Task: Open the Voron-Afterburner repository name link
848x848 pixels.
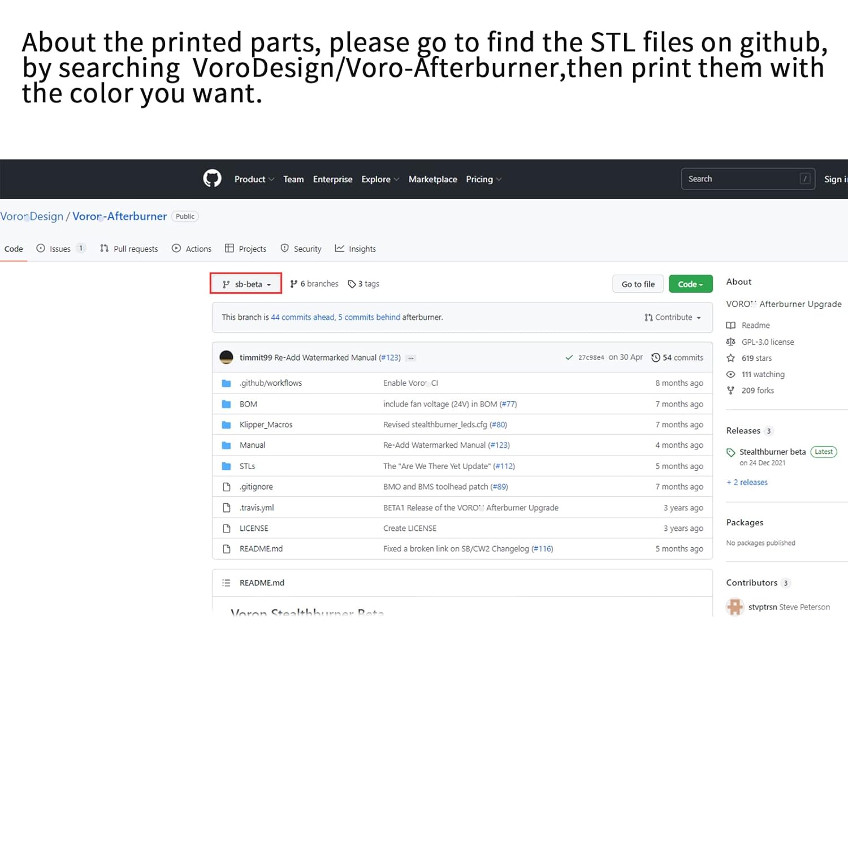Action: [x=119, y=217]
